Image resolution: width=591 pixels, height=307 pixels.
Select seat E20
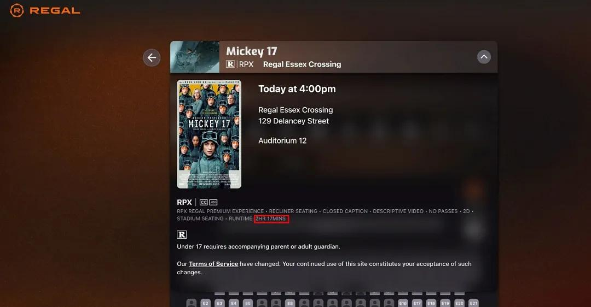459,303
